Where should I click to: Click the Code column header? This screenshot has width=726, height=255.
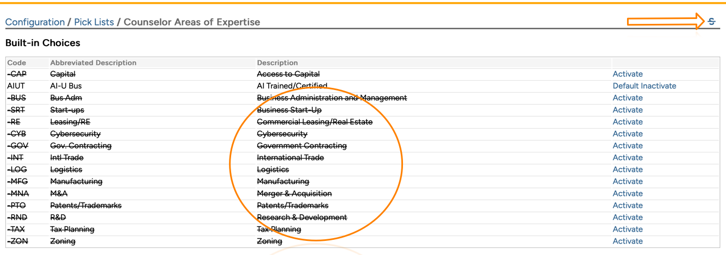(17, 63)
